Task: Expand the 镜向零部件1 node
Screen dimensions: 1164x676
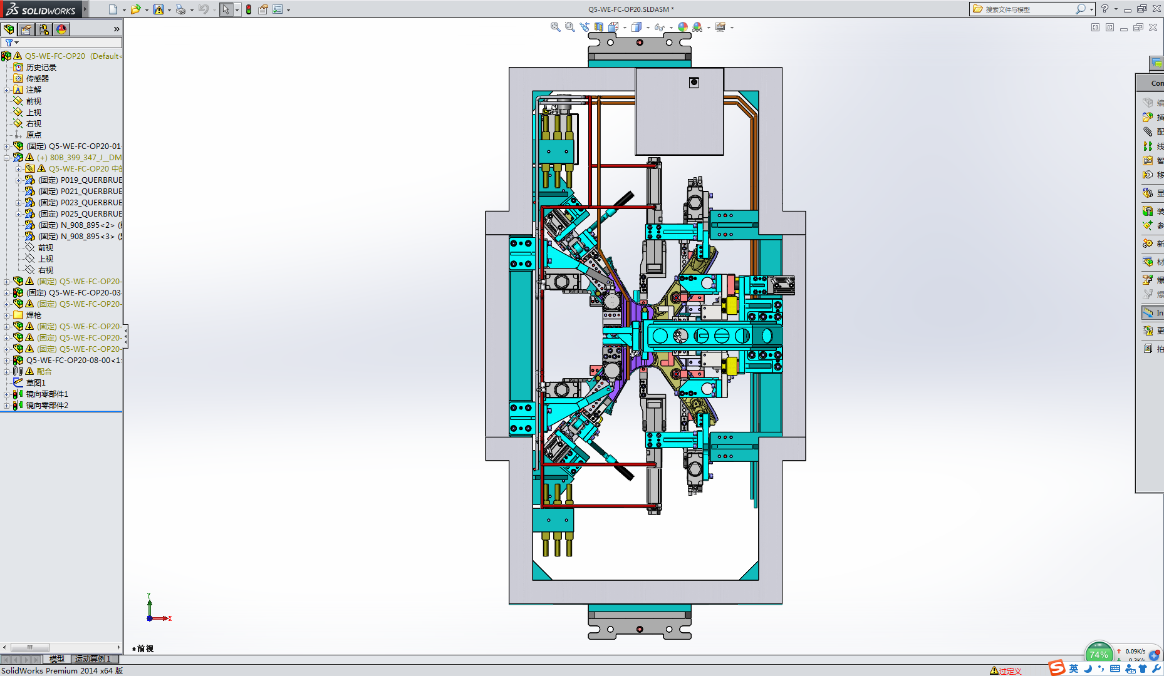Action: [7, 394]
